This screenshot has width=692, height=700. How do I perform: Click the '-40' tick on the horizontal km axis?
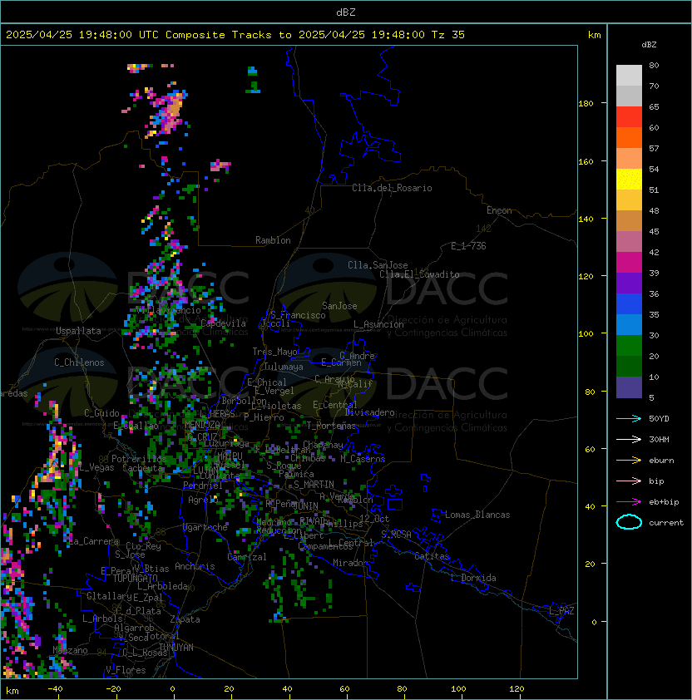coord(55,689)
